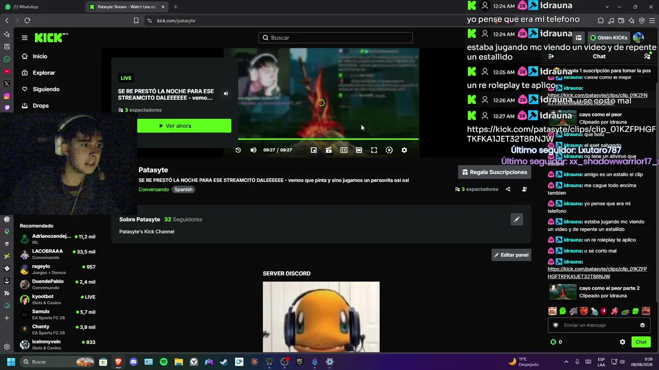This screenshot has width=659, height=370.
Task: Share the channel with the share icon
Action: [508, 189]
